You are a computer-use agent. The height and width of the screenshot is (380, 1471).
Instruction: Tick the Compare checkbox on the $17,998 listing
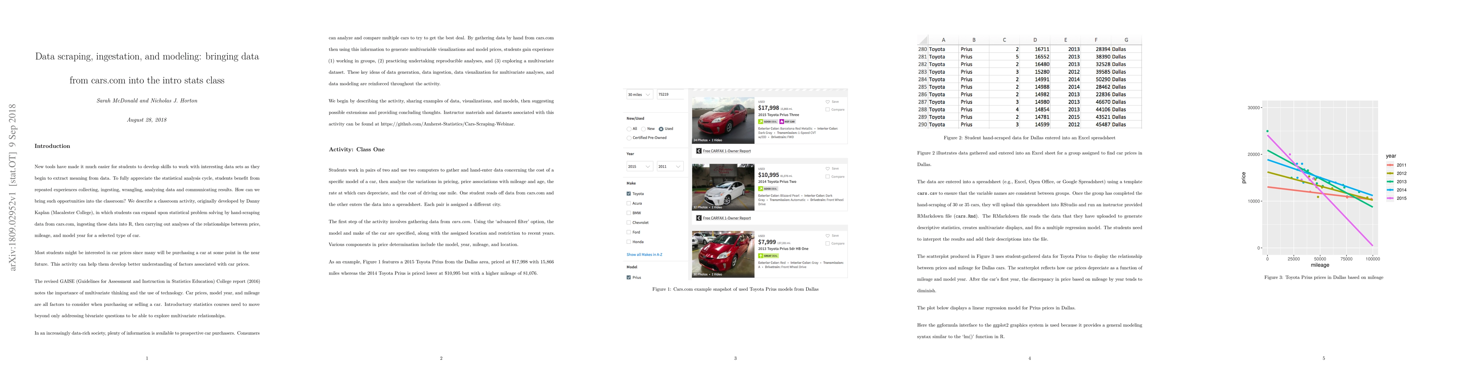click(827, 109)
